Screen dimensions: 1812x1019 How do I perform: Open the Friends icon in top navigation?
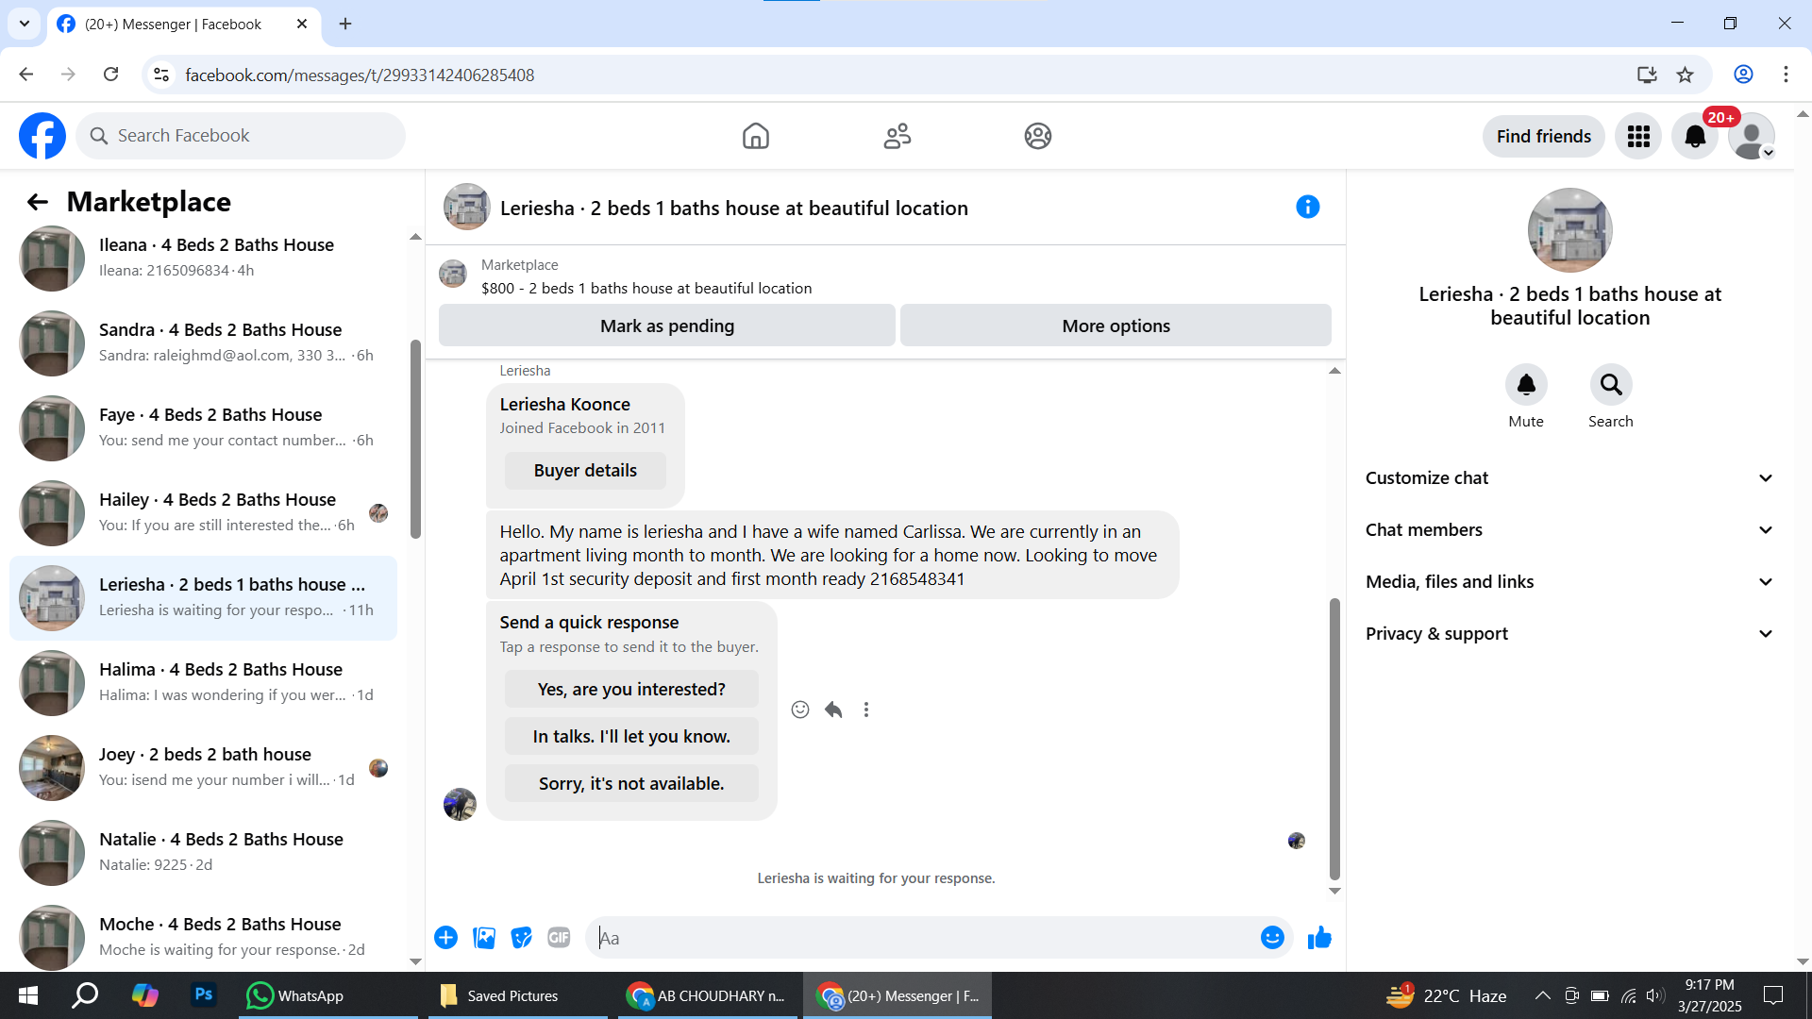pos(897,136)
